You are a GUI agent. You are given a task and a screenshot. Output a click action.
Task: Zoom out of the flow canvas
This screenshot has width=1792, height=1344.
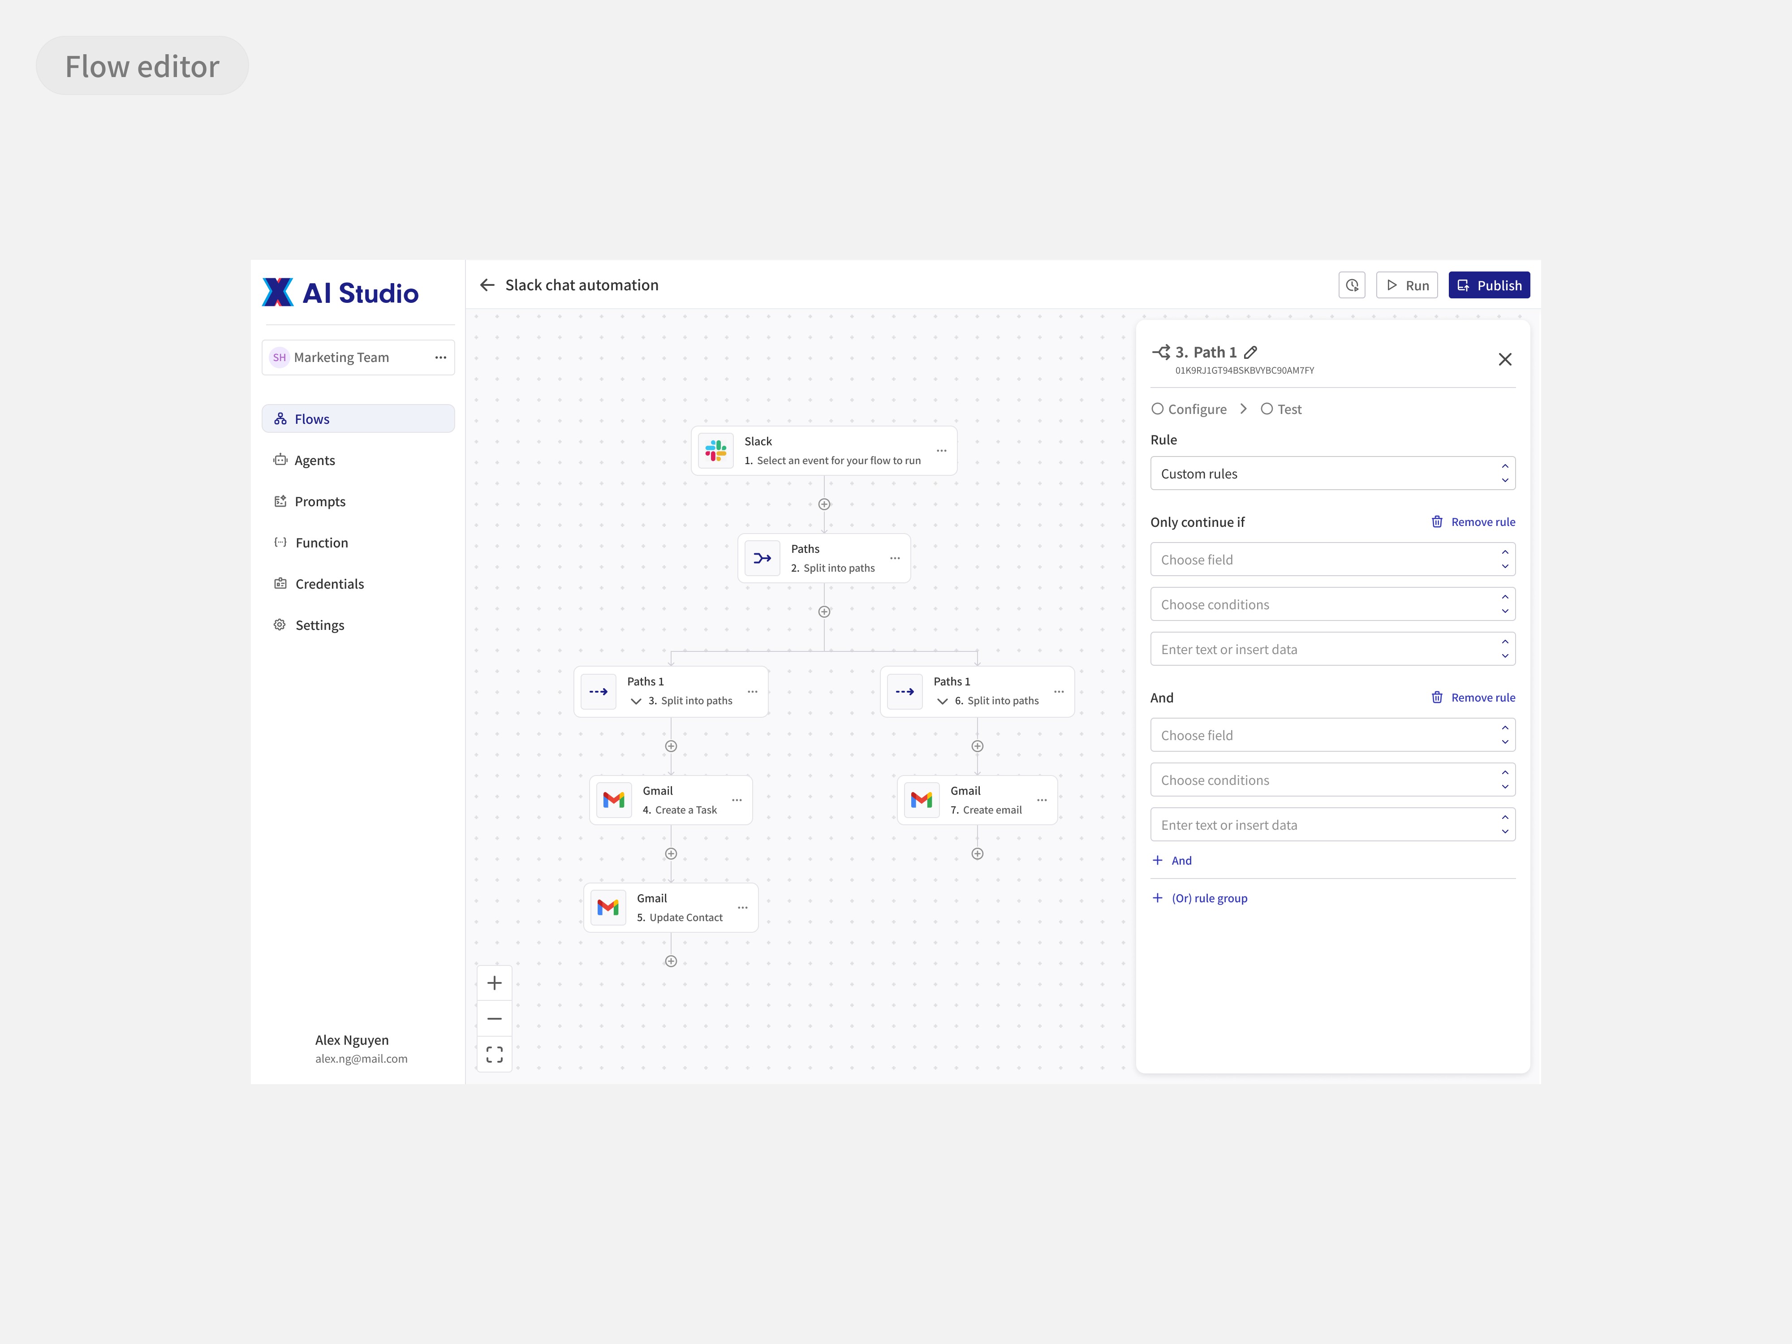(494, 1018)
